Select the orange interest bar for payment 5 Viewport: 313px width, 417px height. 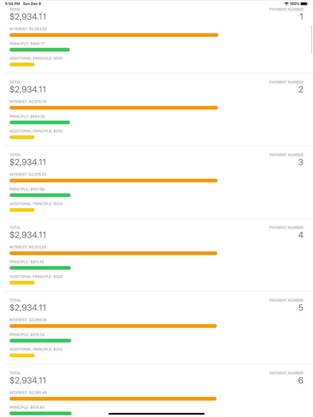(113, 326)
